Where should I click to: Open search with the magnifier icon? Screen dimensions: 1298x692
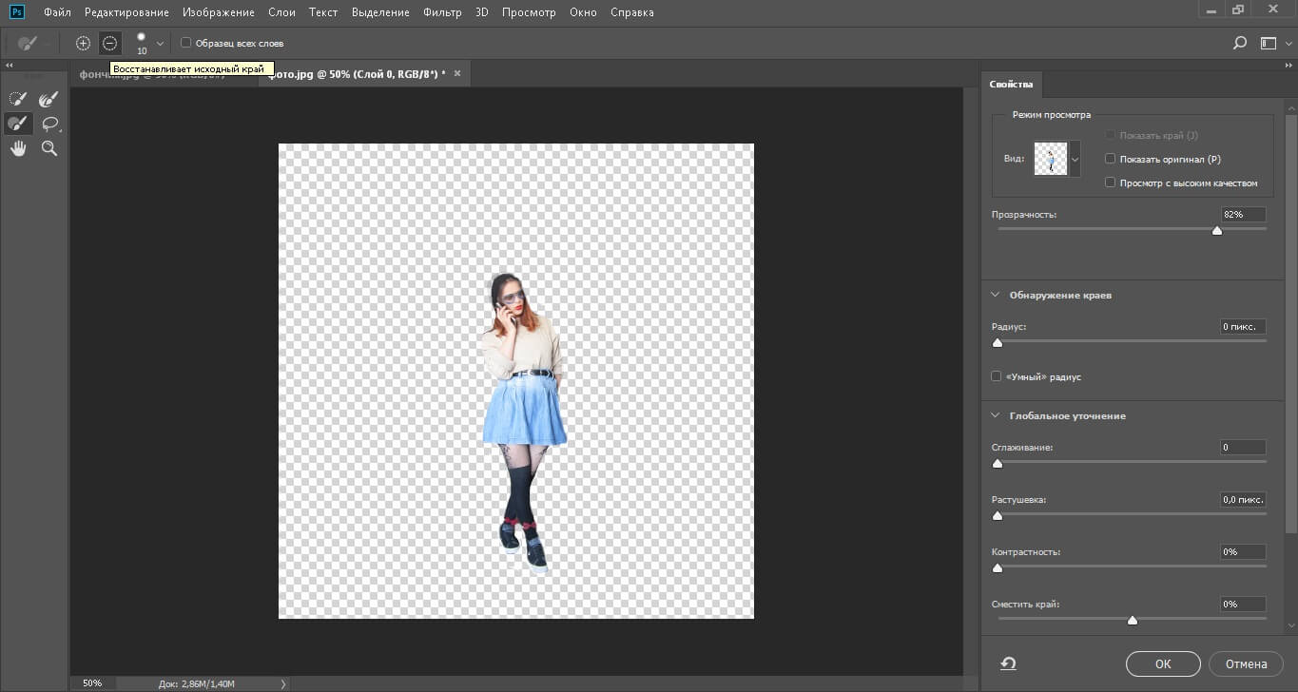tap(1239, 43)
